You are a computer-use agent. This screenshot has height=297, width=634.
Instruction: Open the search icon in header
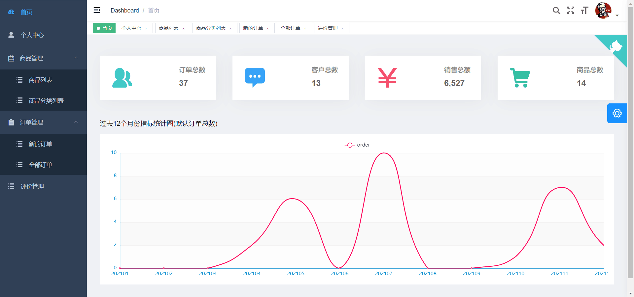click(x=556, y=11)
